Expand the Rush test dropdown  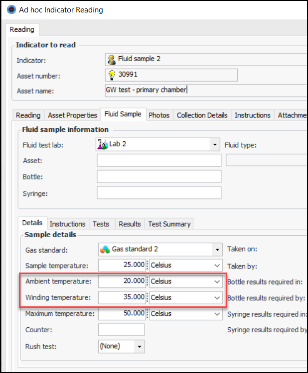coord(140,346)
